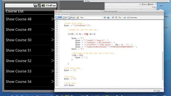Open Show Course 54 row
The image size is (171, 96).
click(x=30, y=82)
